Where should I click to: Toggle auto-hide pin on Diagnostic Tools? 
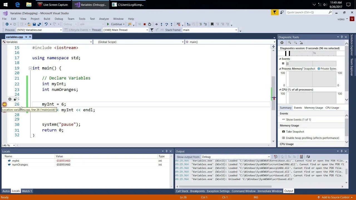click(x=342, y=37)
